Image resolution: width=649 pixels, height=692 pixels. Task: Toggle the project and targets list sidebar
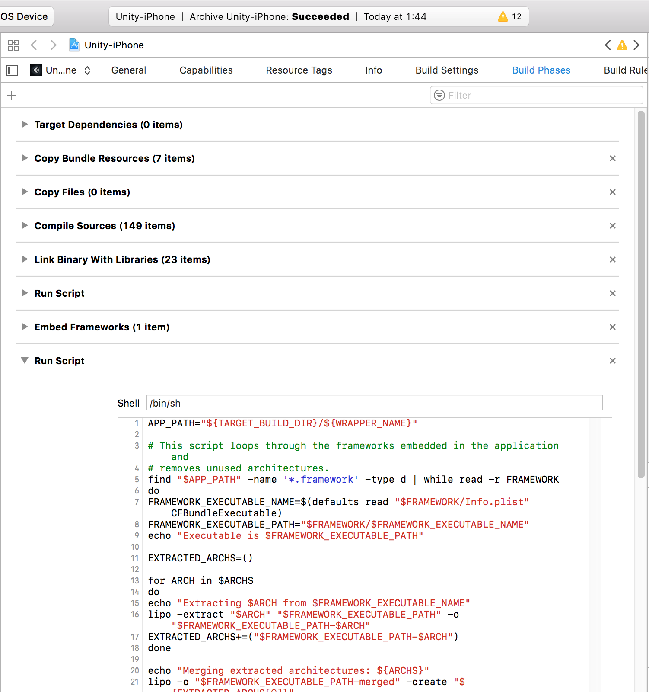click(x=12, y=70)
